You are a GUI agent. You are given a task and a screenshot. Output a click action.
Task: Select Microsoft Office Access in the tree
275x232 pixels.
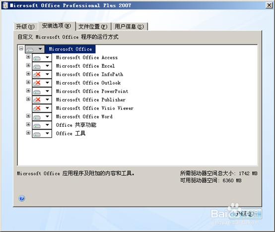87,58
